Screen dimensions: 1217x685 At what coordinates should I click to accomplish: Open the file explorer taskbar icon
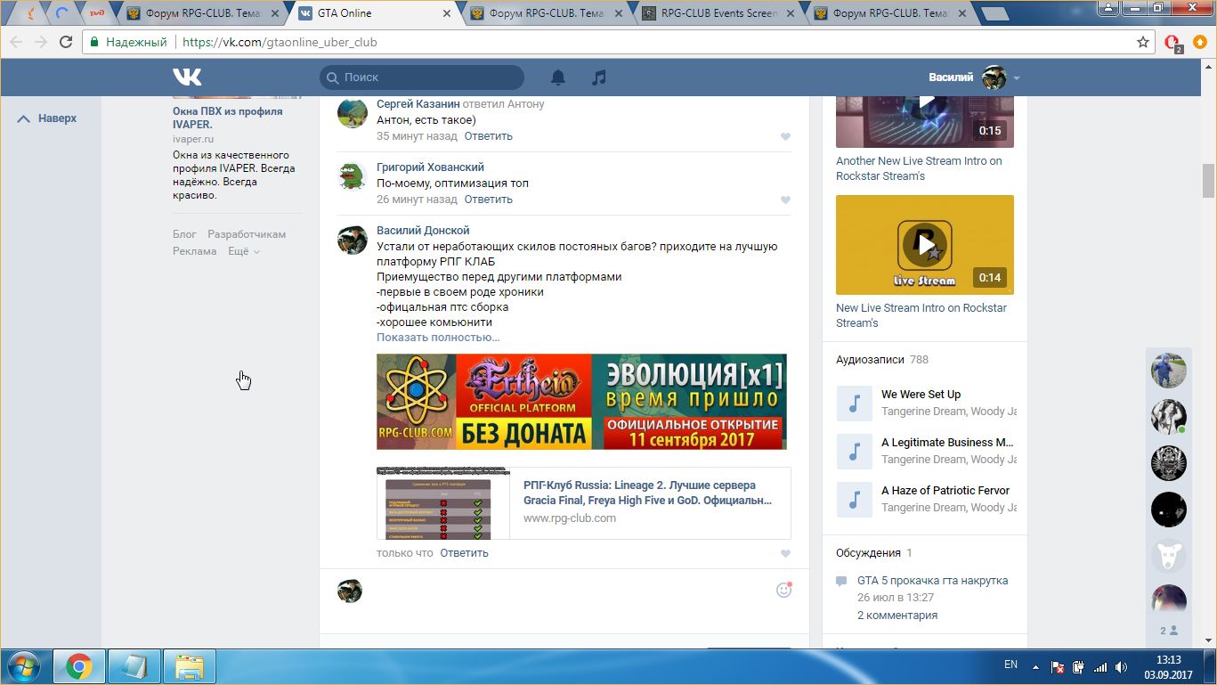click(x=189, y=666)
